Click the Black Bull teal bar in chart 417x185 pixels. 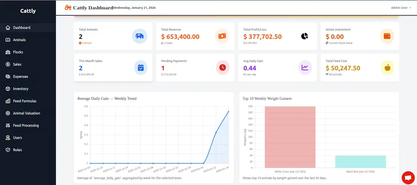[x=361, y=162]
